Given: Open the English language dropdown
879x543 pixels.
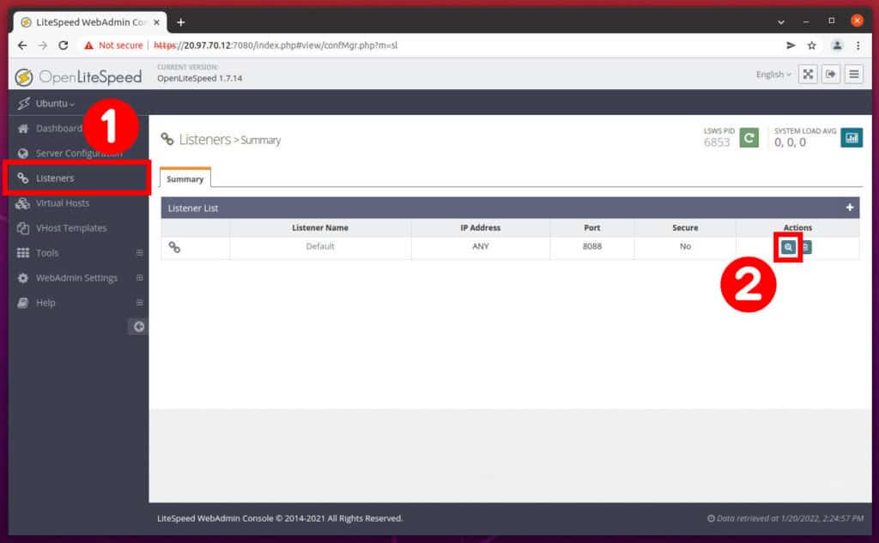Looking at the screenshot, I should pos(773,75).
